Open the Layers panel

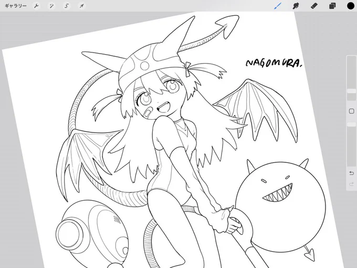[332, 6]
